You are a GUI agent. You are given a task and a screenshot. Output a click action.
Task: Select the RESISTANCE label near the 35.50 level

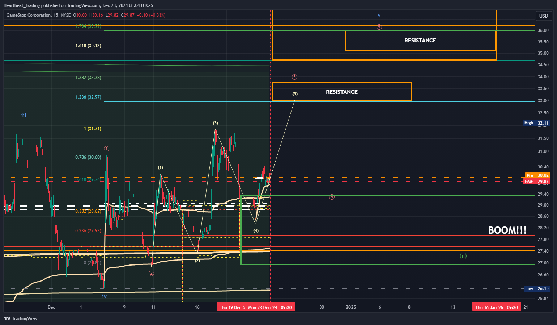(420, 41)
